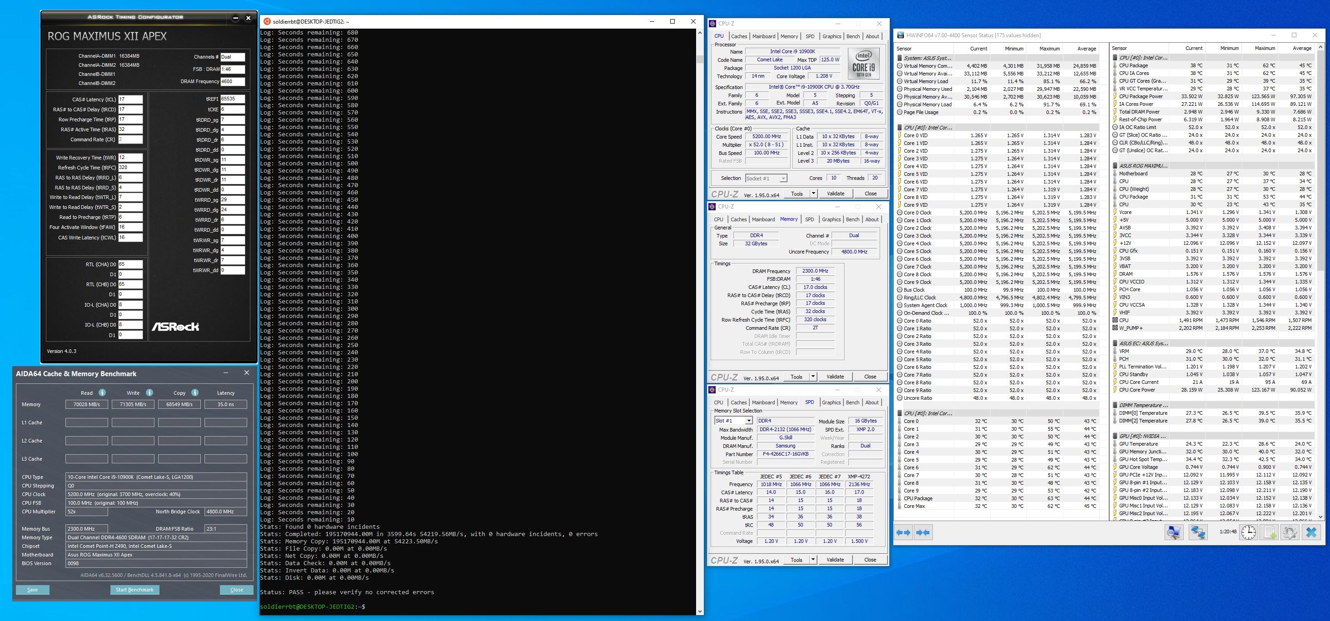
Task: Click Close button in middle CPU-Z window
Action: pos(870,376)
